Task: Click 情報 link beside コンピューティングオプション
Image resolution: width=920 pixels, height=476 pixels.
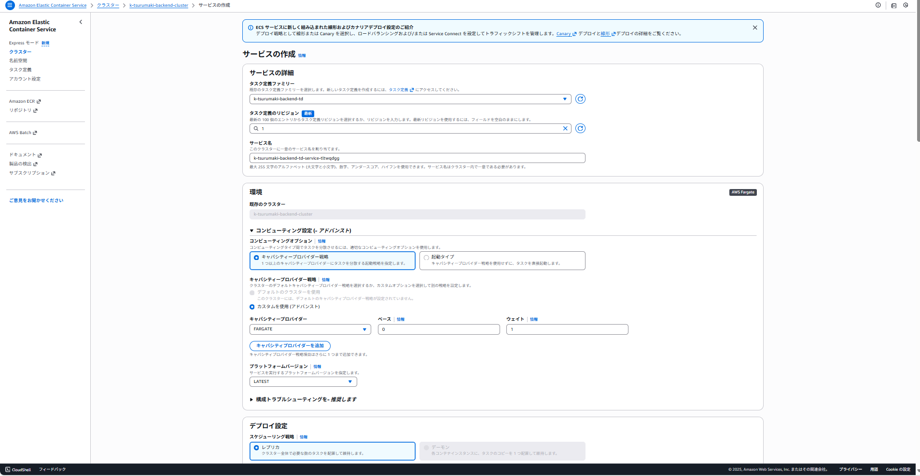Action: 321,241
